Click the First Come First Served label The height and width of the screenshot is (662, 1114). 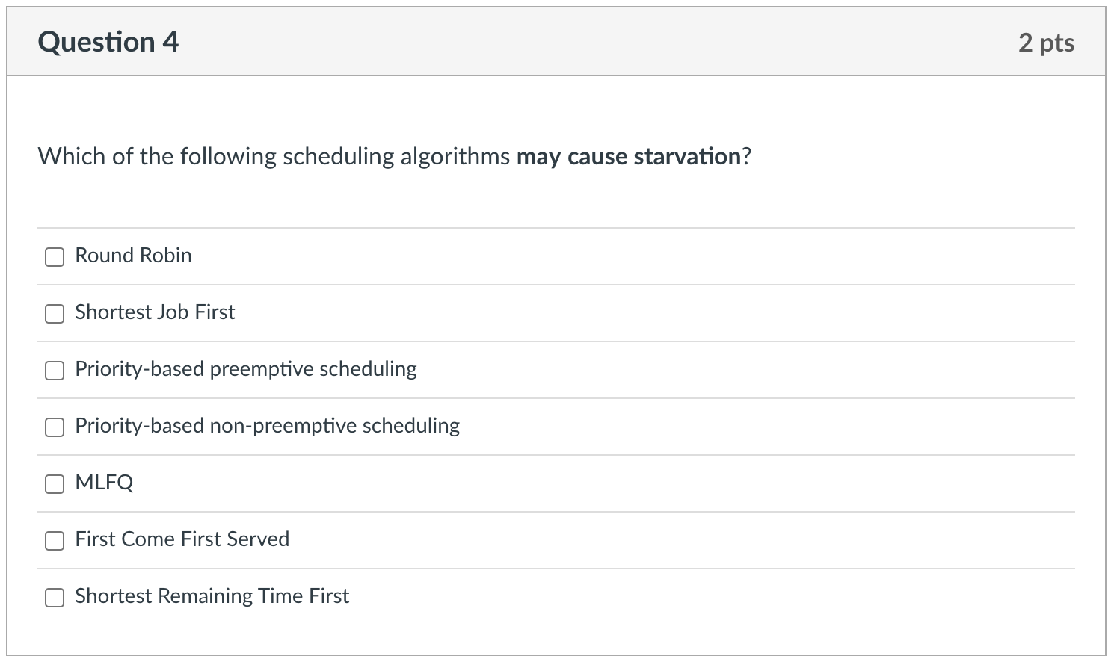182,539
